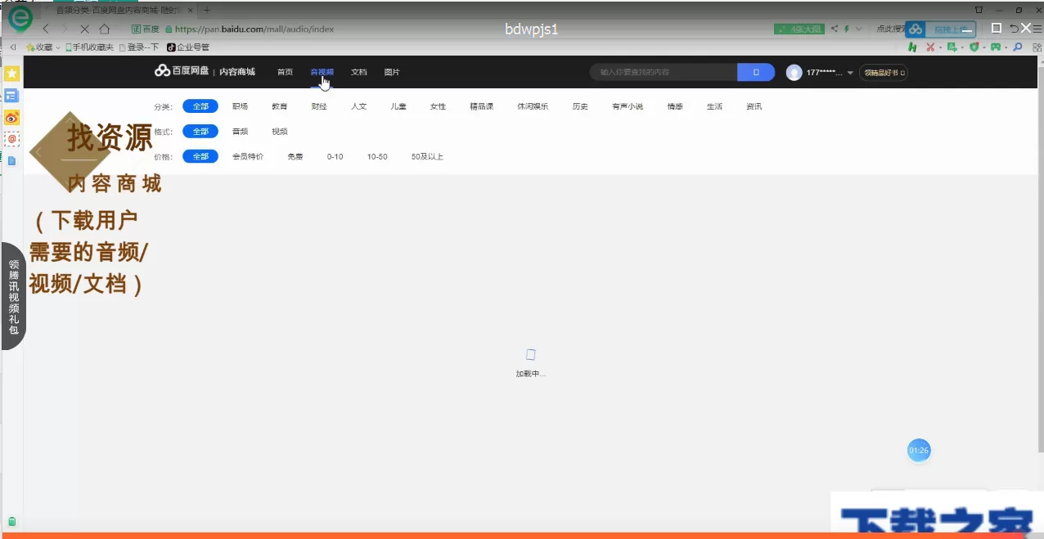Click the green game controller icon
This screenshot has height=539, width=1044.
(x=996, y=47)
